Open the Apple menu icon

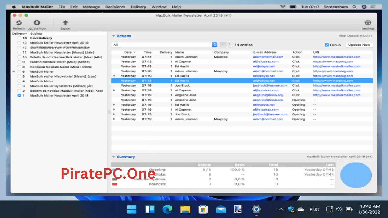coord(14,7)
